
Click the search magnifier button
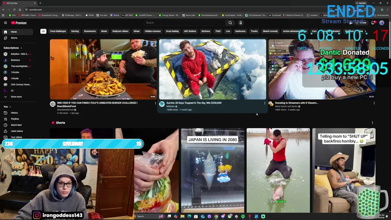(x=230, y=23)
